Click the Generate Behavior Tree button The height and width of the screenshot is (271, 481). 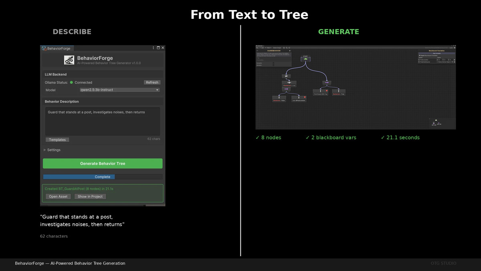(103, 163)
